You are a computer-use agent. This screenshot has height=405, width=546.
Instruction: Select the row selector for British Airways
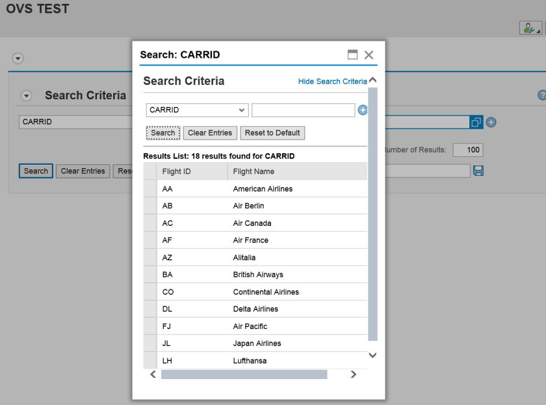point(149,275)
